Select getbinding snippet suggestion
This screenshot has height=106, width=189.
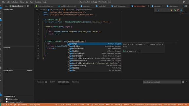(x=94, y=46)
